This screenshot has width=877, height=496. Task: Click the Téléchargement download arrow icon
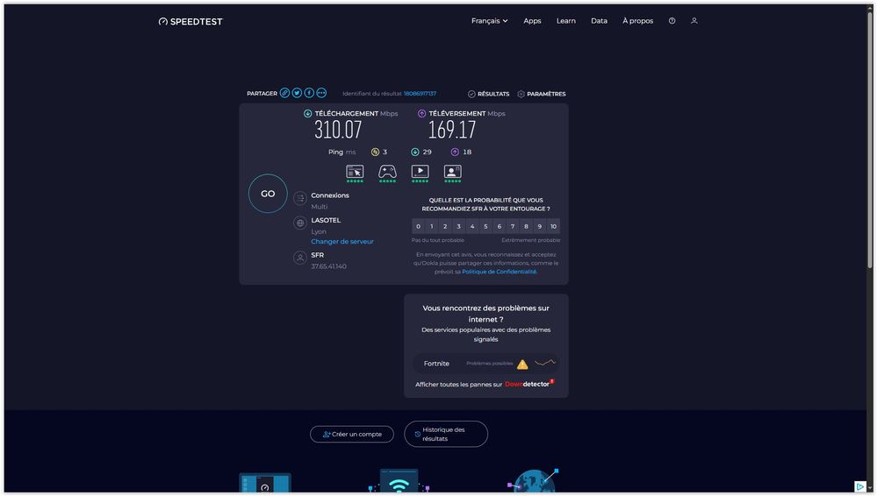point(307,113)
